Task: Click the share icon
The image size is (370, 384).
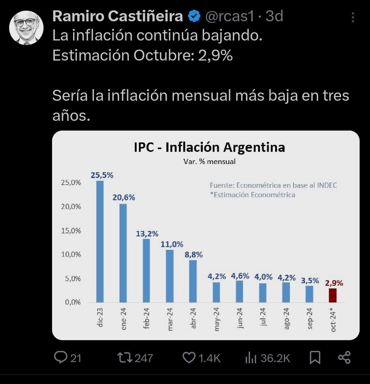Action: click(x=344, y=358)
